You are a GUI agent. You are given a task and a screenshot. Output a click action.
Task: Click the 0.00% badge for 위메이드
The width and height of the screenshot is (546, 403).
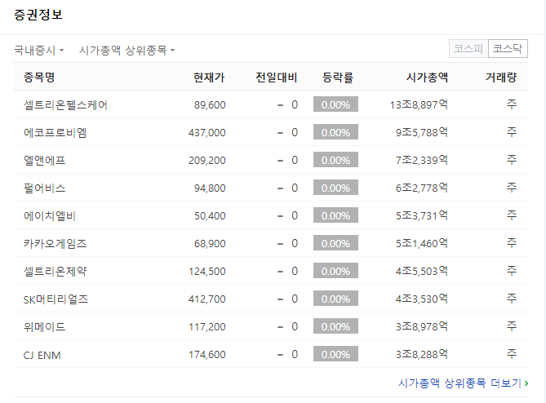pos(335,326)
